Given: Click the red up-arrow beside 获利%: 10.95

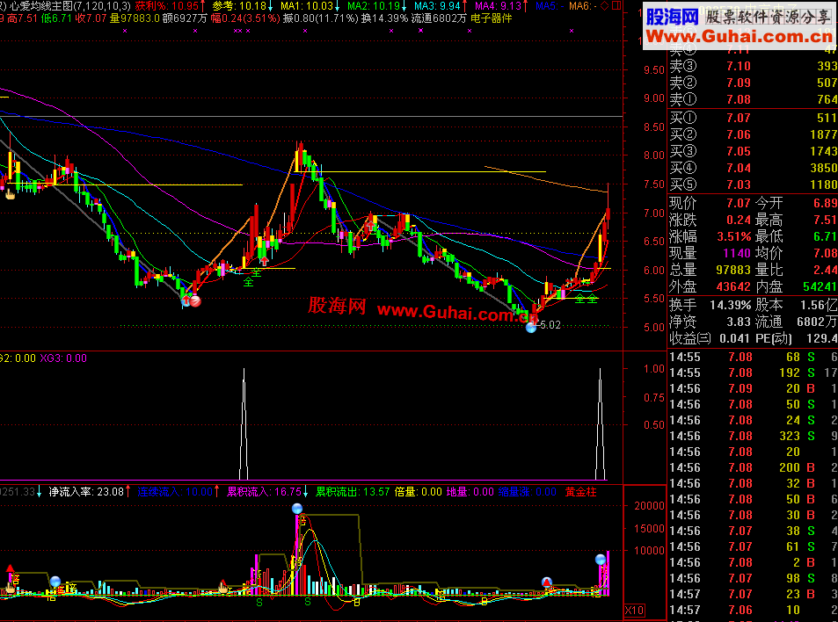Looking at the screenshot, I should (x=202, y=6).
